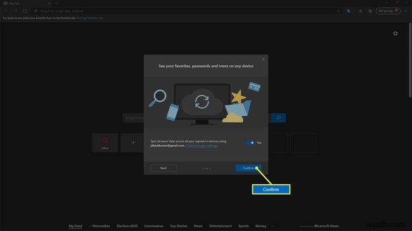Go back using the Back button
412x231 pixels.
(164, 168)
